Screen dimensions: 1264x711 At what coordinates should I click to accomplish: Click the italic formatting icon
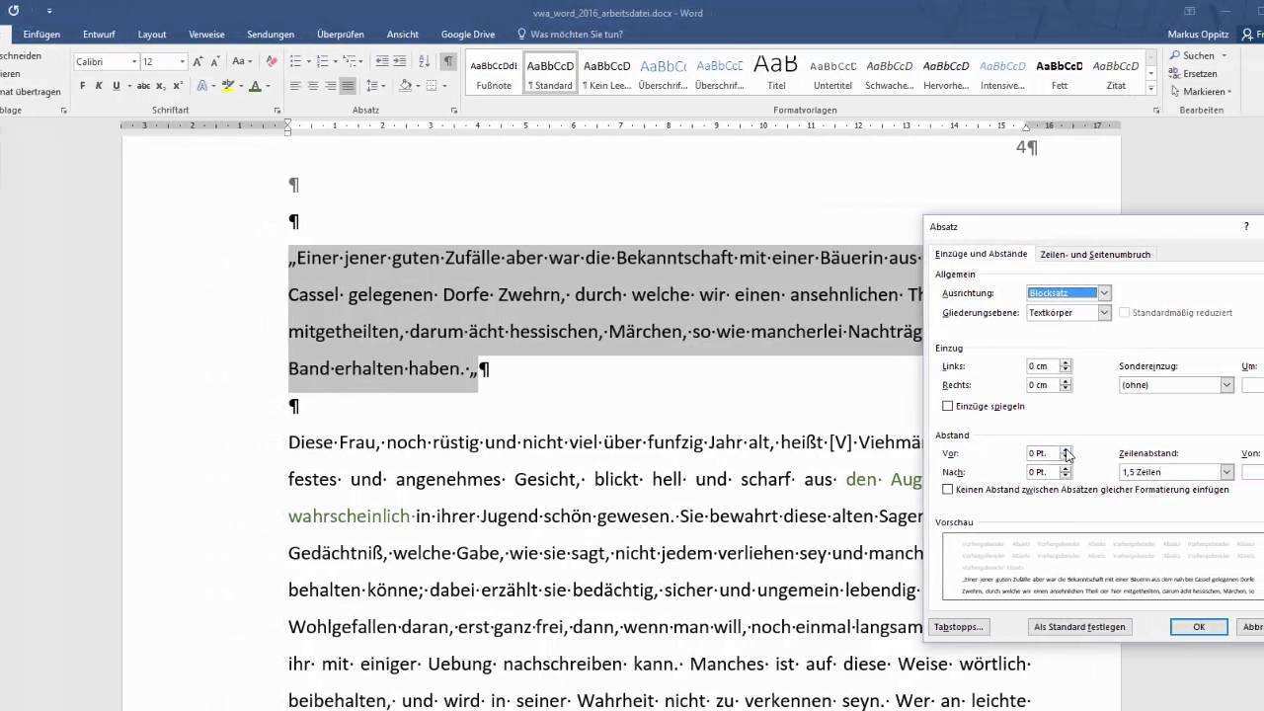(99, 86)
